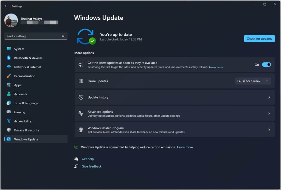Select the Windows Update sidebar label
This screenshot has height=190, width=281.
click(x=26, y=139)
